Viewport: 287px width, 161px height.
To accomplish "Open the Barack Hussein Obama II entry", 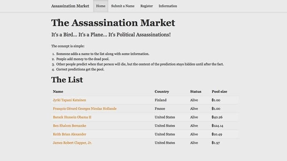I will [72, 117].
